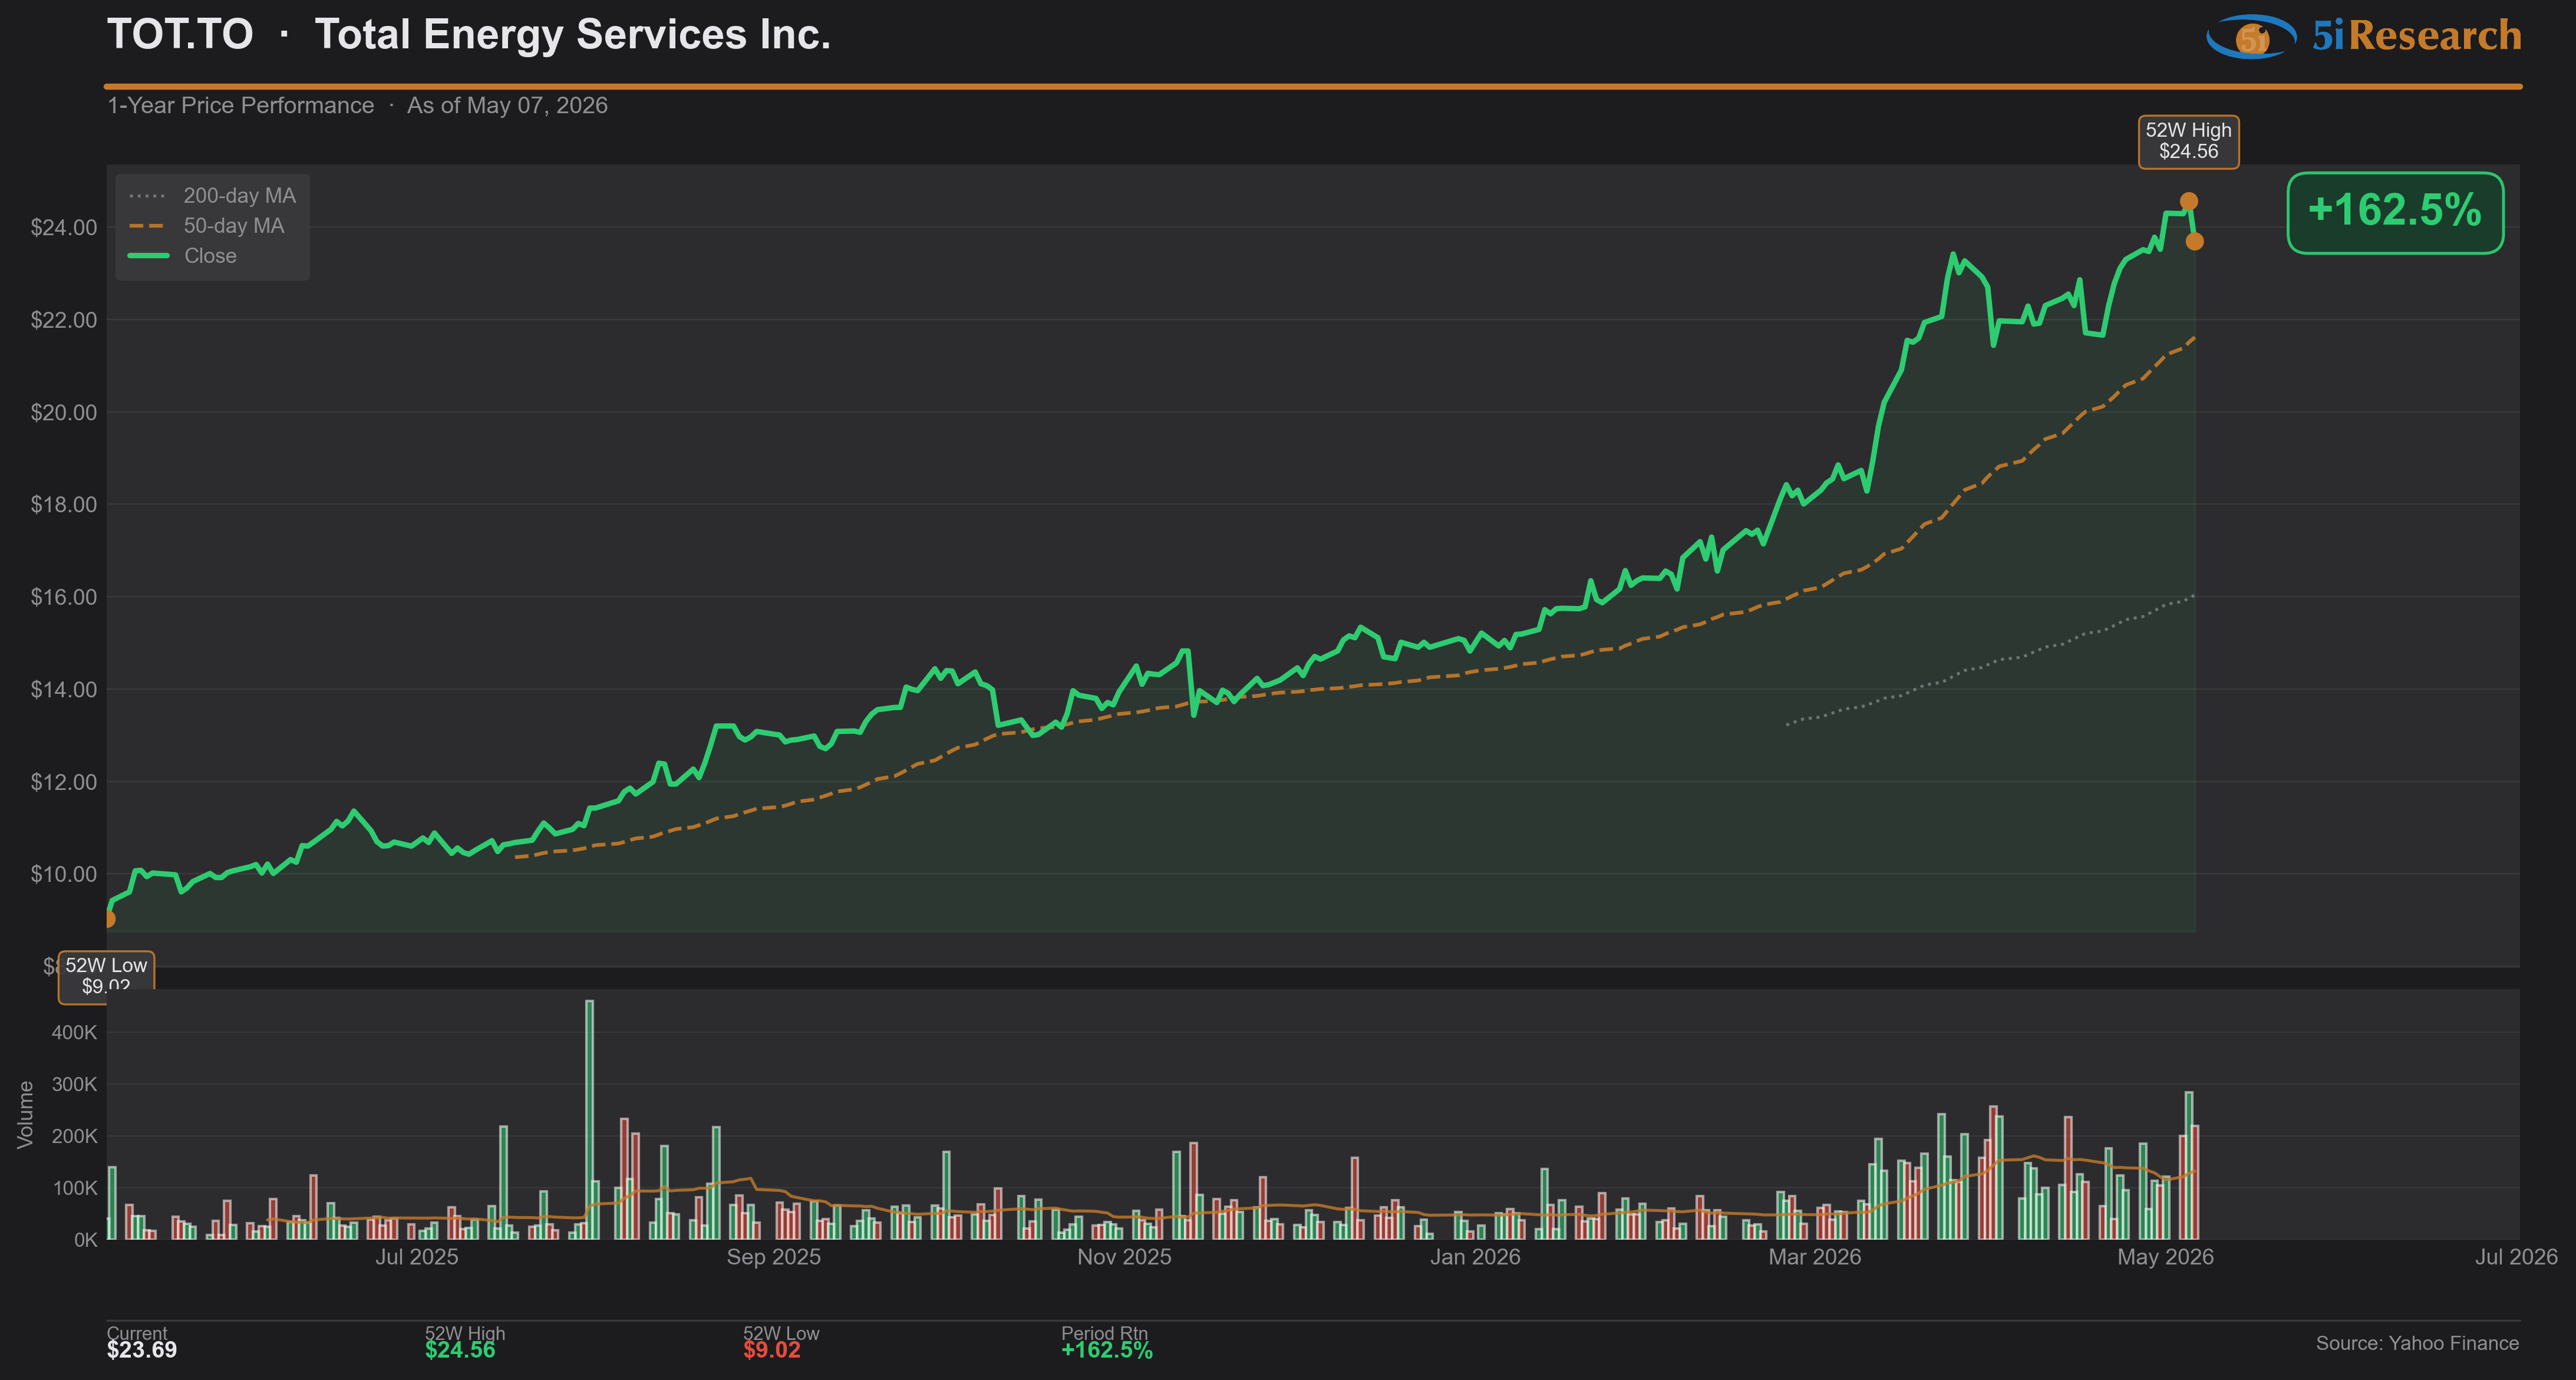
Task: Select the Sep 2025 axis label
Action: (773, 1257)
